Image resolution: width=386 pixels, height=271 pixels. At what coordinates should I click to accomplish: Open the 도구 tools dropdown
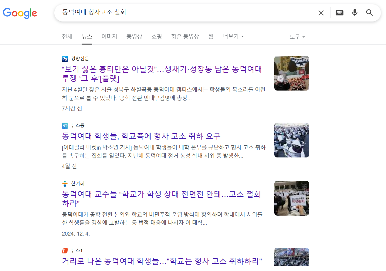[297, 37]
